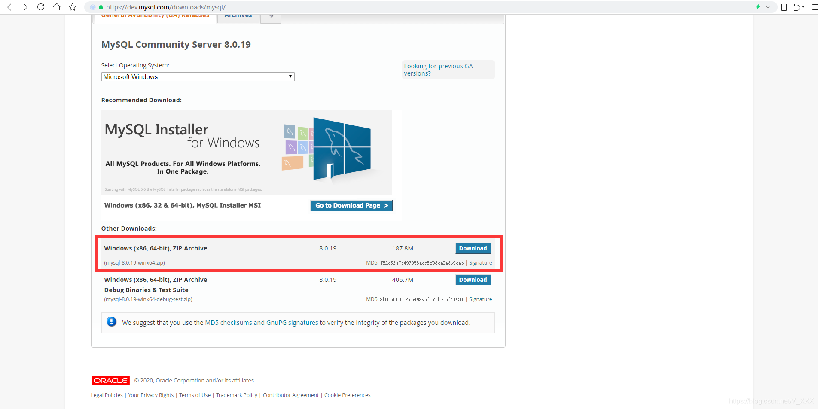Viewport: 818px width, 409px height.
Task: Switch to the Archives tab
Action: pos(238,17)
